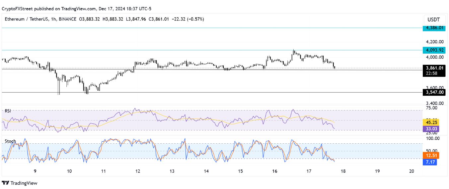The image size is (449, 189).
Task: Click the blue Stoch value 7.17
Action: pos(431,162)
